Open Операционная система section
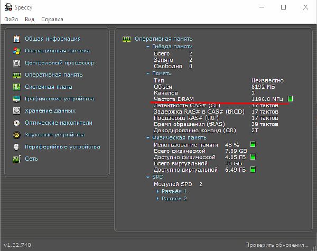Image resolution: width=317 pixels, height=251 pixels. 58,51
